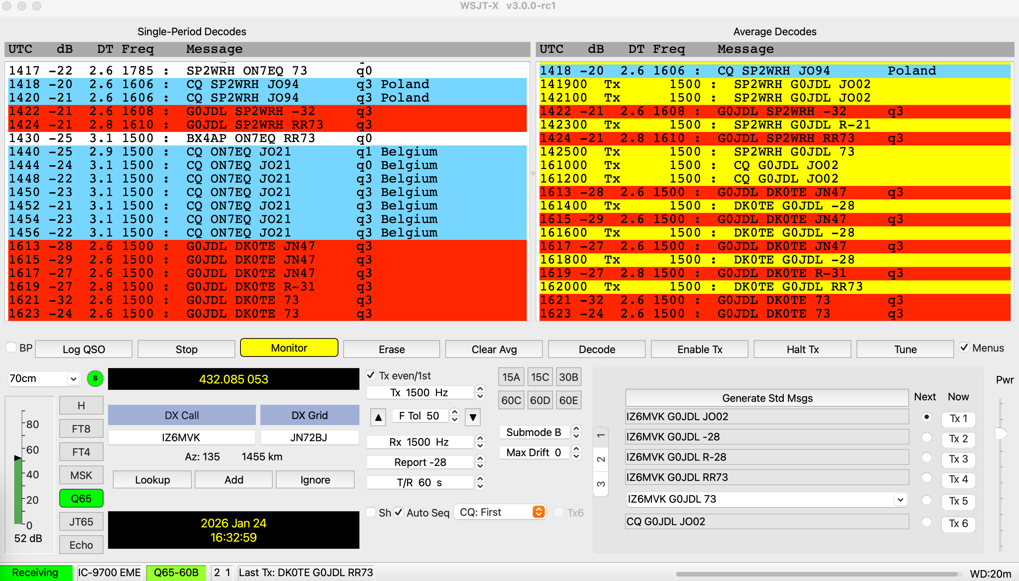Viewport: 1019px width, 581px height.
Task: Toggle the Tx even/1st checkbox
Action: (x=371, y=375)
